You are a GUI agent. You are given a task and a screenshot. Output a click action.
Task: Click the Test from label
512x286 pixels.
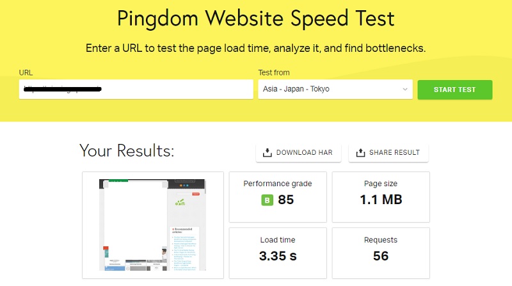pos(274,72)
